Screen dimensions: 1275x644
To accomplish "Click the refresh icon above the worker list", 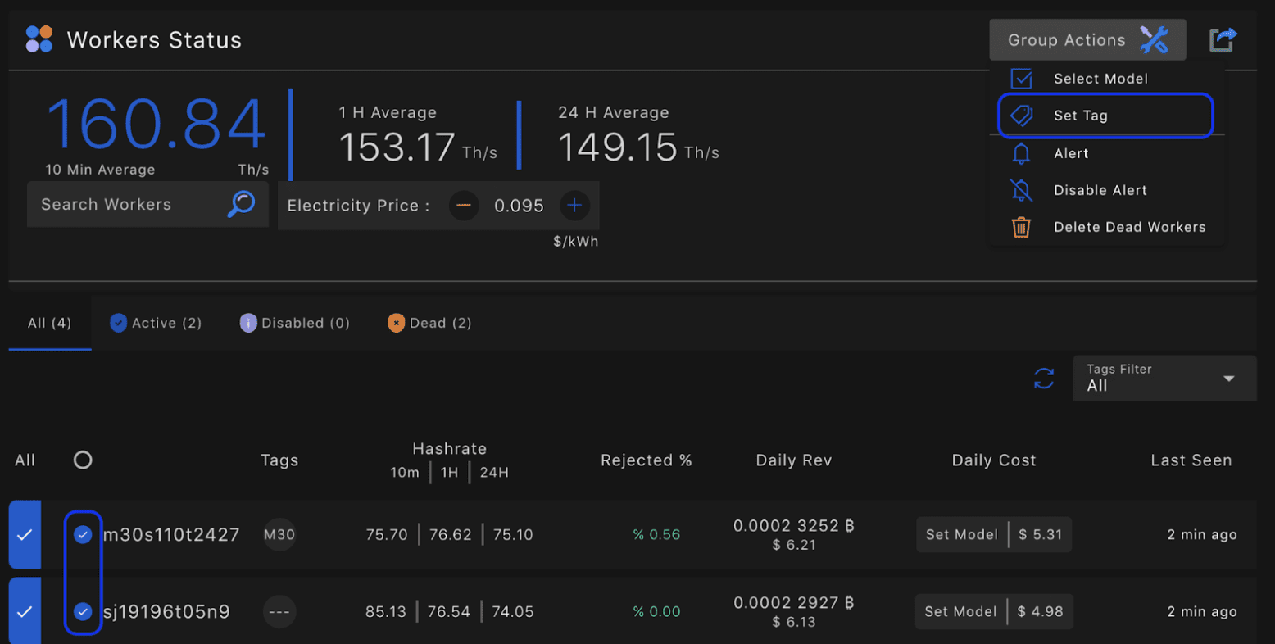I will pos(1044,378).
